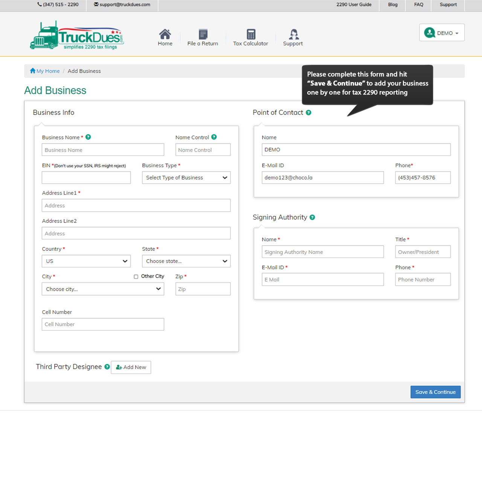Viewport: 482px width, 482px height.
Task: Open Support link in the top bar
Action: point(448,5)
